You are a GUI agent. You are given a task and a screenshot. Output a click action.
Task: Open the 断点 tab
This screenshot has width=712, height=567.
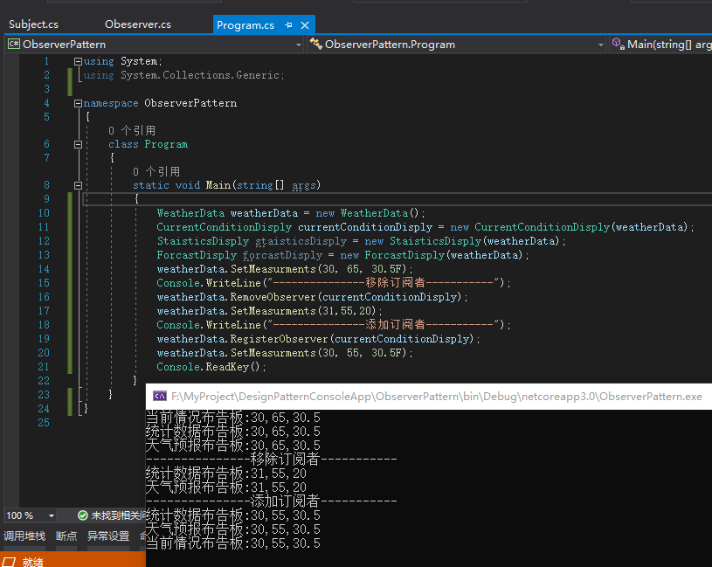coord(66,536)
